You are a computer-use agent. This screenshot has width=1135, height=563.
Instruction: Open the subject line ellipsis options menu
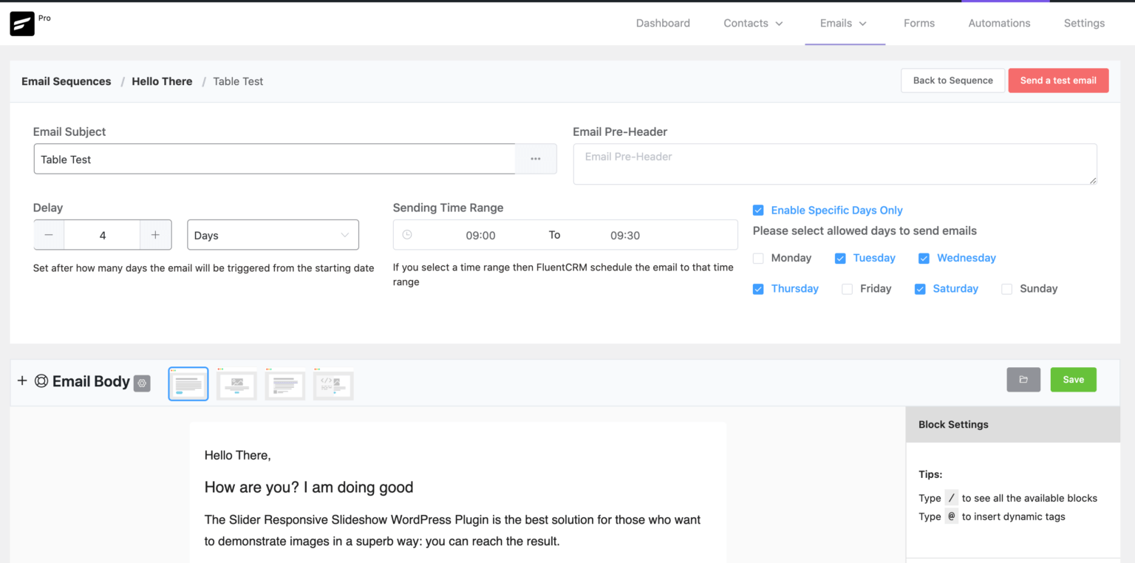click(536, 159)
